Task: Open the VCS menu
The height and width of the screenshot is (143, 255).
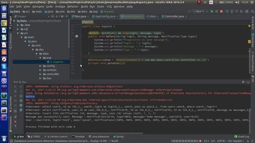Action: tap(109, 7)
